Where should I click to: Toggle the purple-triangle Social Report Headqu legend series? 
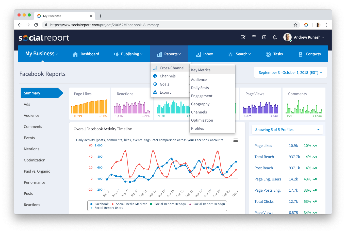coord(207,204)
